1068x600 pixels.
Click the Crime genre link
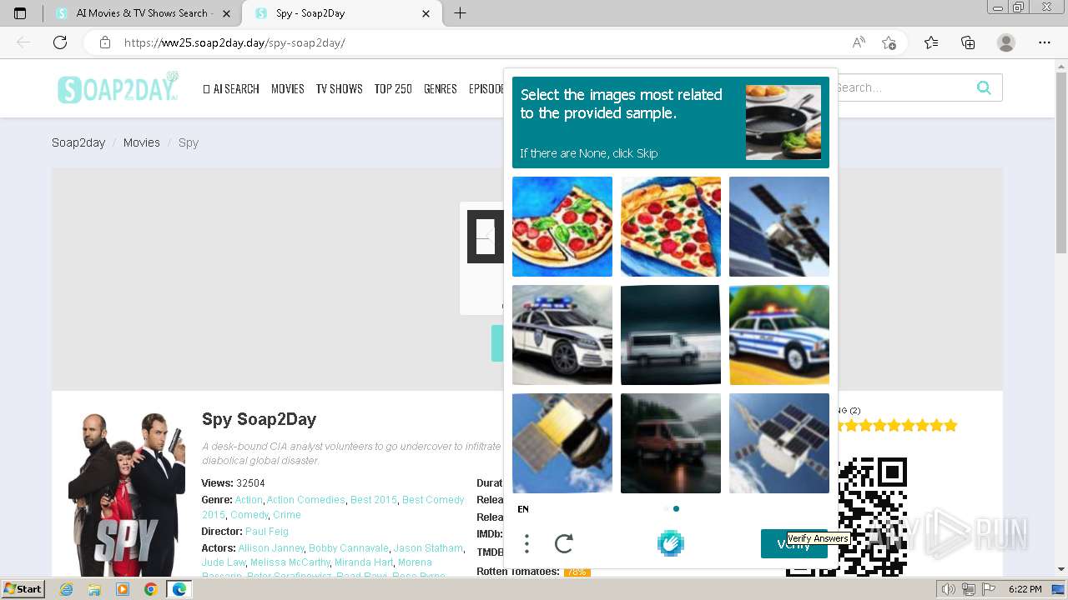click(x=287, y=515)
